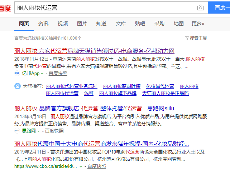
Task: Click the recommended search reading exactly 丽人丽妆代运营
Action: pos(62,93)
